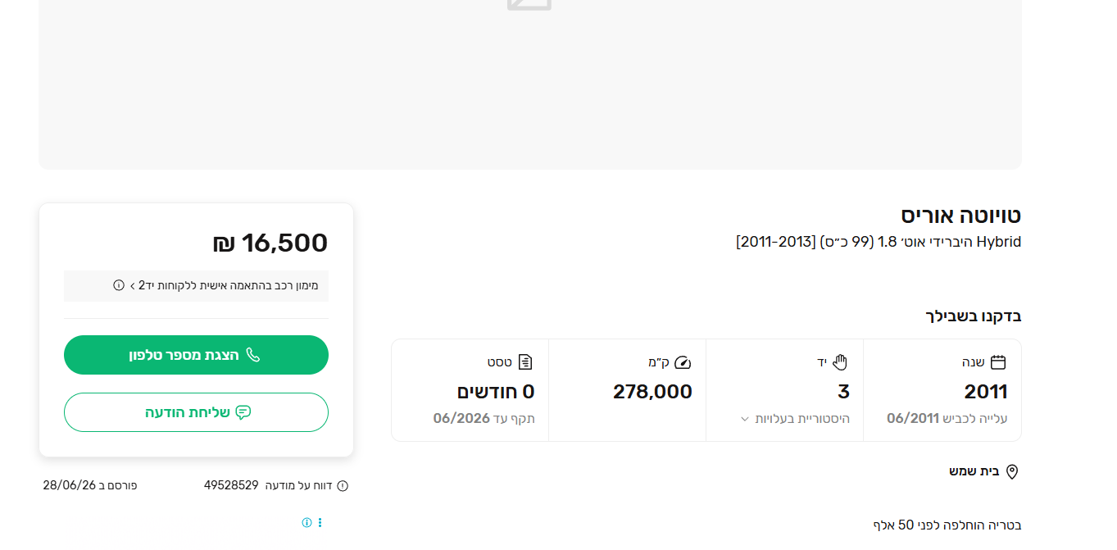Screen dimensions: 1117x550
Task: Show phone number with הצגת מספר טלפון
Action: (x=196, y=355)
